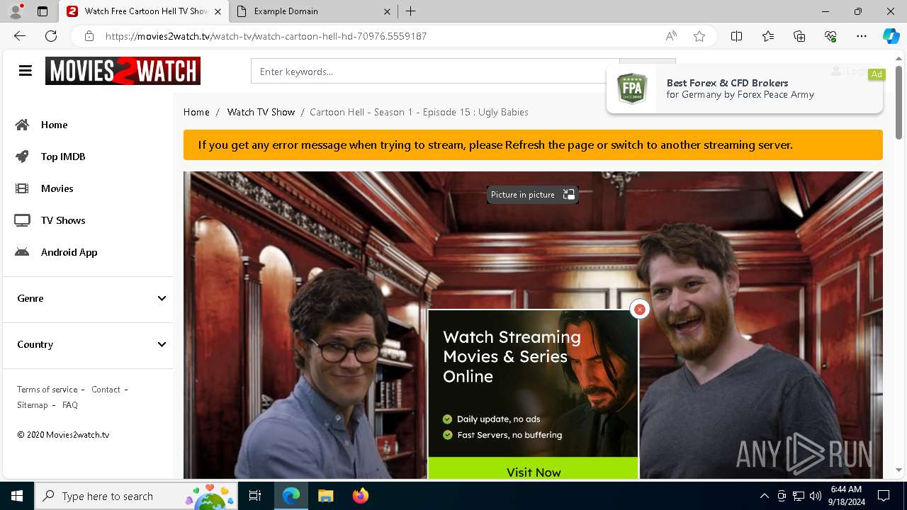Click the Visit Now ad button
The image size is (907, 510).
534,468
